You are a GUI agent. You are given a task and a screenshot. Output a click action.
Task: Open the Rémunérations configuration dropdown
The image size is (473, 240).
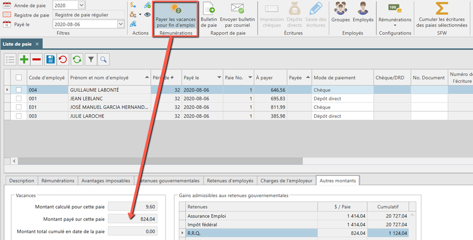point(395,25)
